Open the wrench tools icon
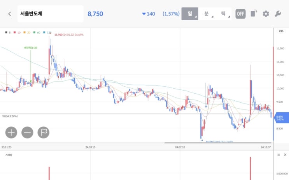 pos(278,14)
